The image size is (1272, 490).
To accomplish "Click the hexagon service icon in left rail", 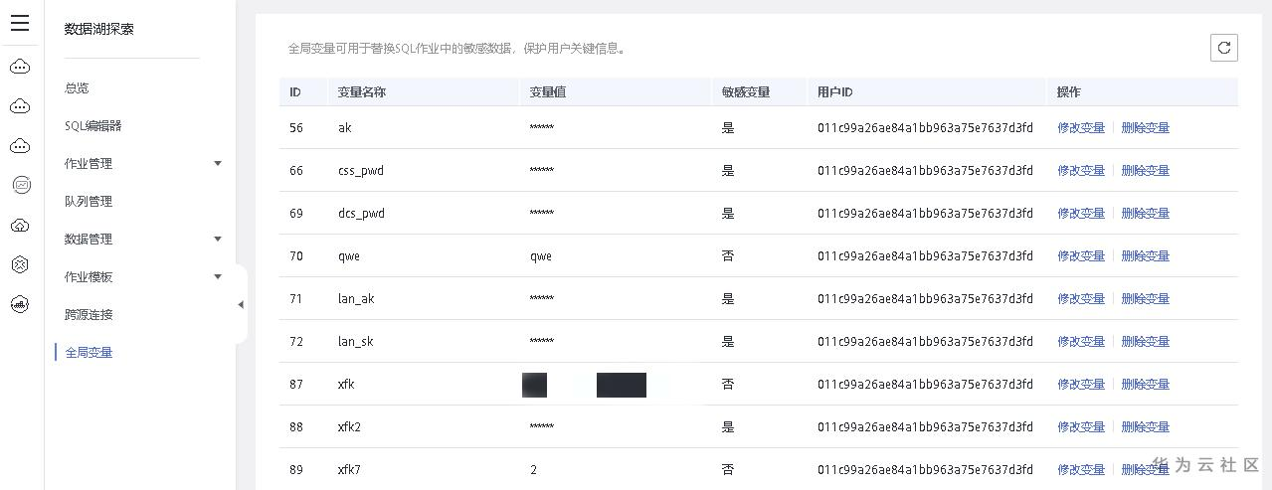I will tap(20, 264).
